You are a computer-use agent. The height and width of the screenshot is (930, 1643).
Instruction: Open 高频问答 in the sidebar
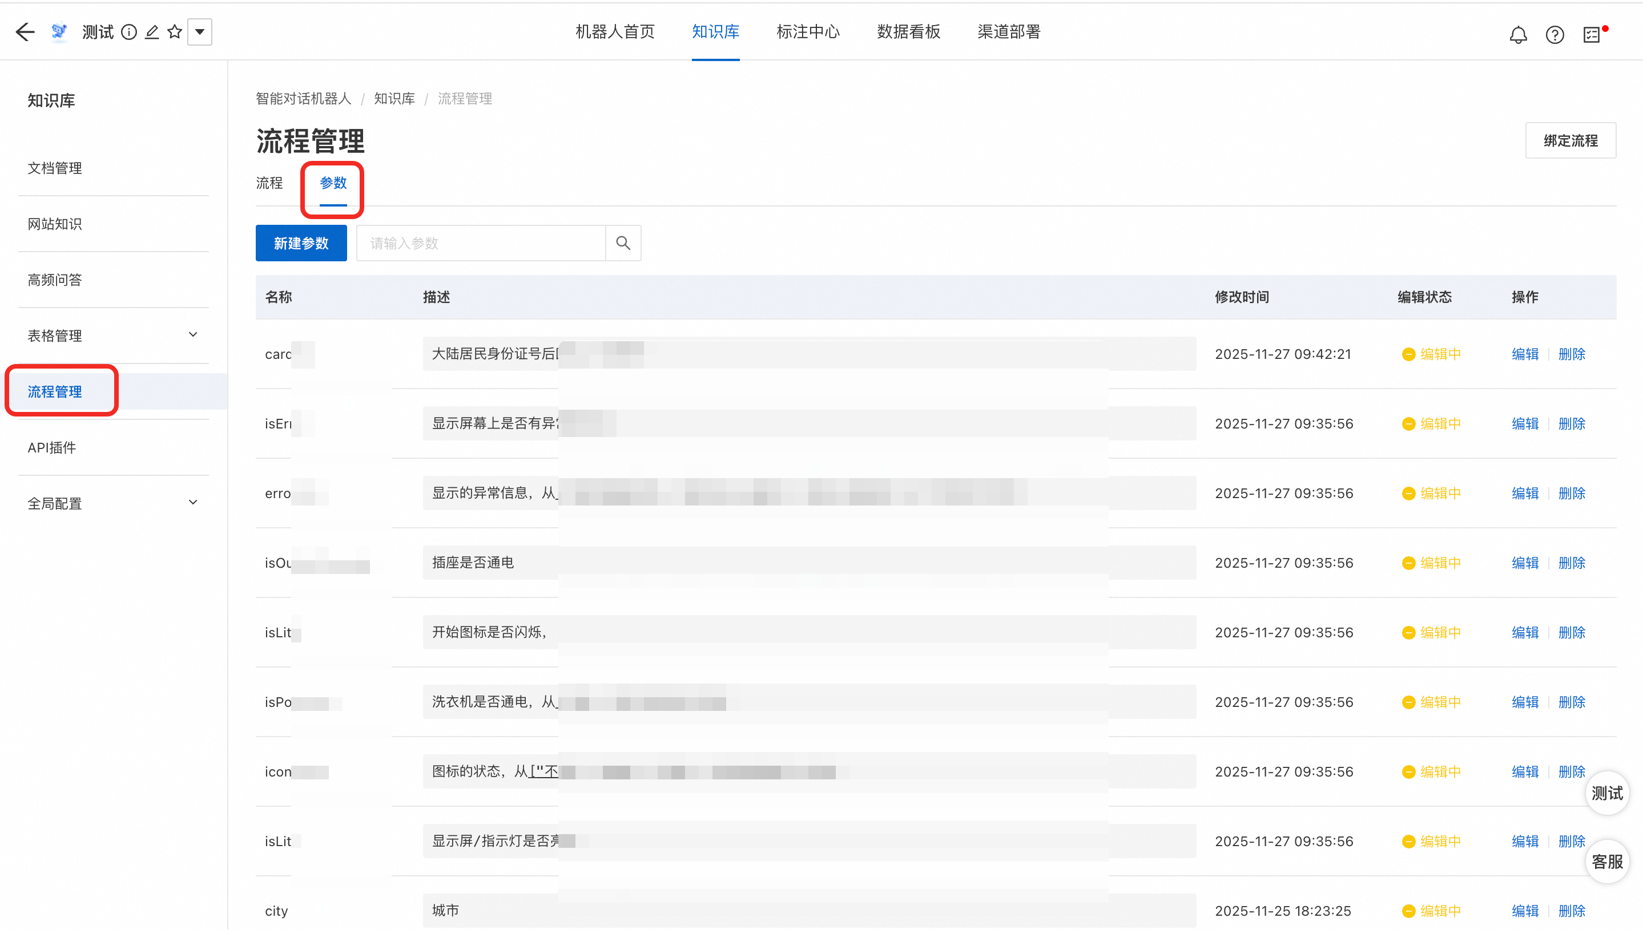coord(54,280)
